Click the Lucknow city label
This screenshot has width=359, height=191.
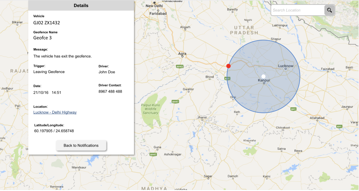click(x=286, y=65)
